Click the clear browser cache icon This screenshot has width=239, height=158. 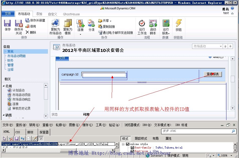11,139
